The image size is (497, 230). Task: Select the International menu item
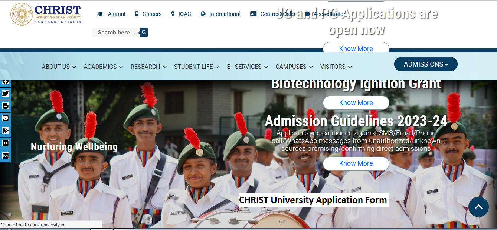(225, 14)
